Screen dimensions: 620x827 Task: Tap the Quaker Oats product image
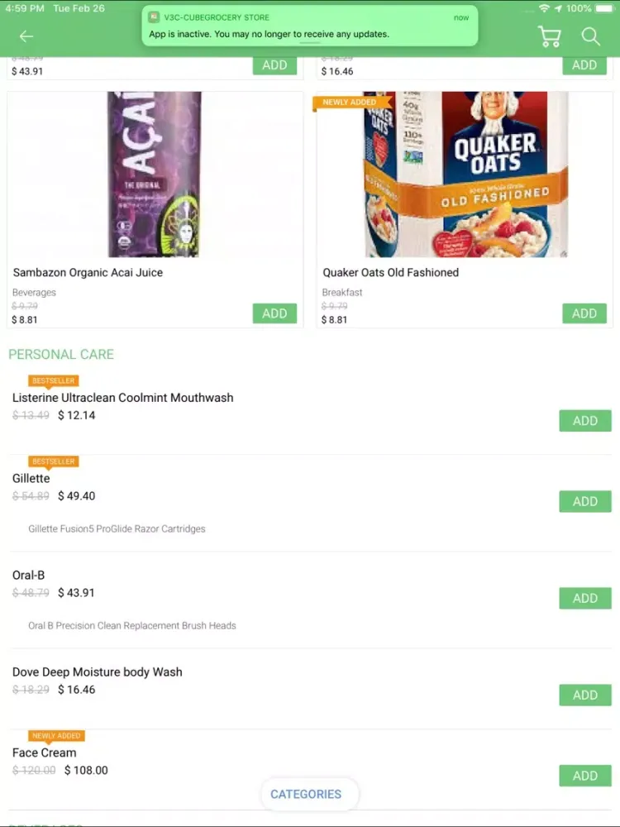pos(465,174)
